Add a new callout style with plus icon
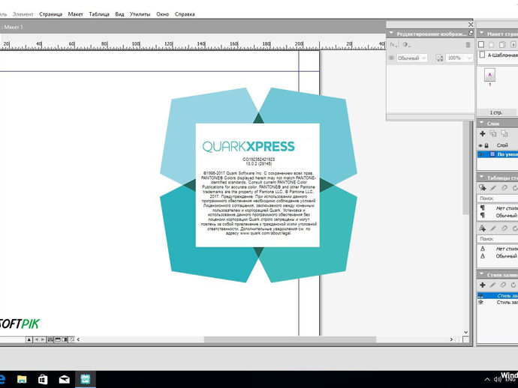The height and width of the screenshot is (388, 518). point(482,285)
